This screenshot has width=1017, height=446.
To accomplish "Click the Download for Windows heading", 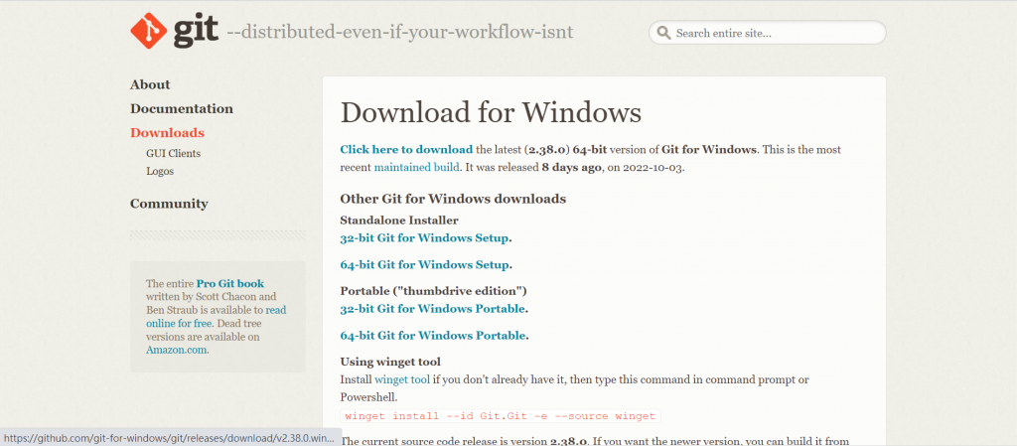I will pyautogui.click(x=491, y=113).
